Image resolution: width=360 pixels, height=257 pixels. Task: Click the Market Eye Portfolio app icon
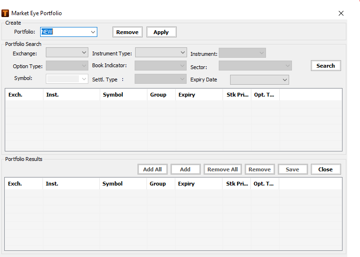pyautogui.click(x=5, y=13)
